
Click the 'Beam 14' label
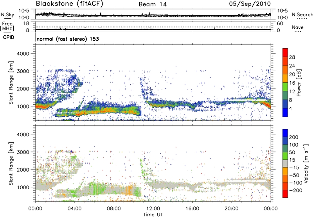(153, 4)
